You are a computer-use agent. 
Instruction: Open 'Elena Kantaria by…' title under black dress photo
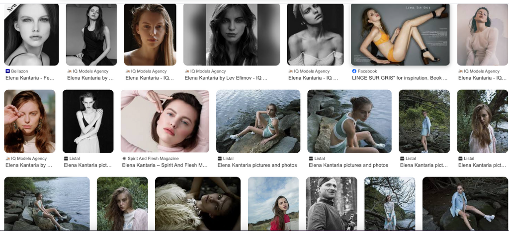point(90,78)
